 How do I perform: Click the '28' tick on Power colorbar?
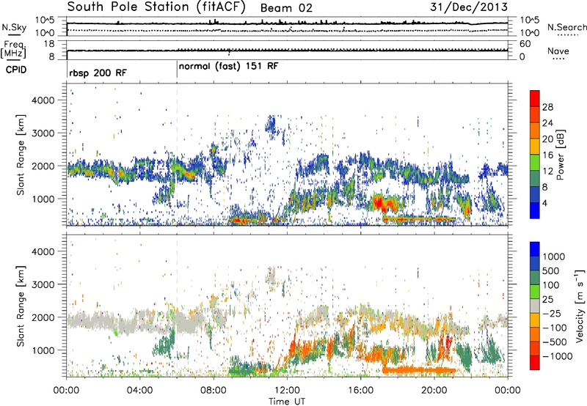click(x=547, y=107)
